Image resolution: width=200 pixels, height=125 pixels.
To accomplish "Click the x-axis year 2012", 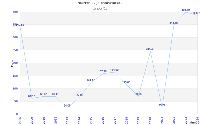I will (x=55, y=120).
